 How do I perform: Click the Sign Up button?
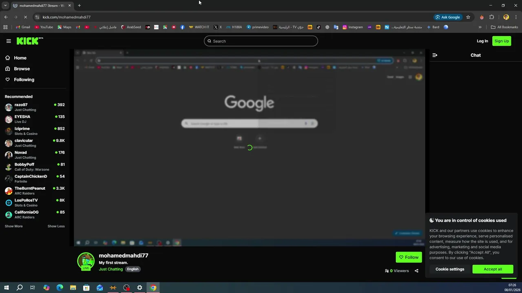(502, 41)
